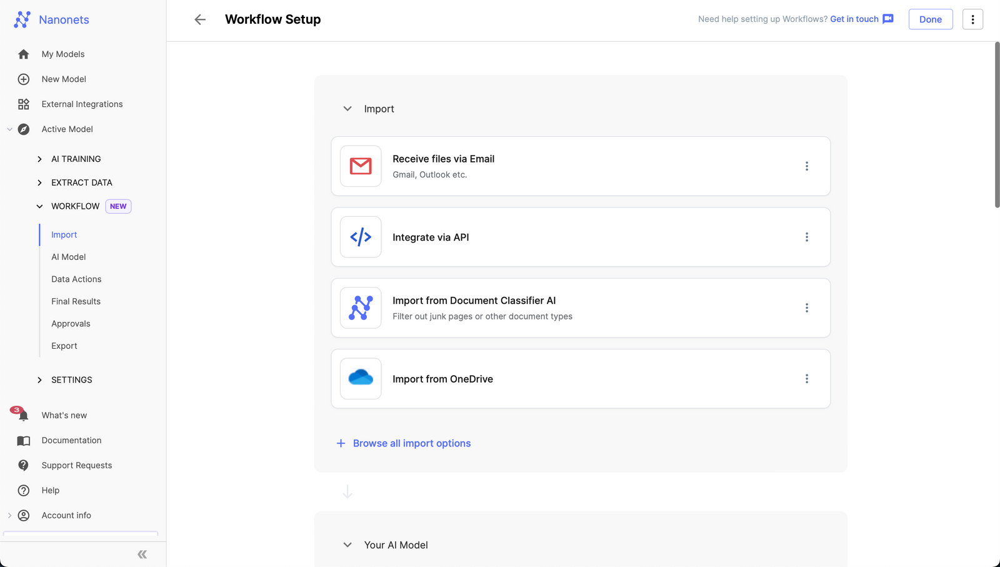Image resolution: width=1000 pixels, height=567 pixels.
Task: Click the Gmail icon for Receive files via Email
Action: click(x=360, y=166)
